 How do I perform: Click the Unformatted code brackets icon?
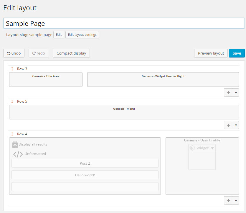coord(18,154)
